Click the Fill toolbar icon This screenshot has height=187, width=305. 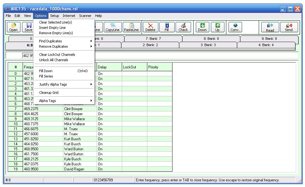click(x=167, y=27)
